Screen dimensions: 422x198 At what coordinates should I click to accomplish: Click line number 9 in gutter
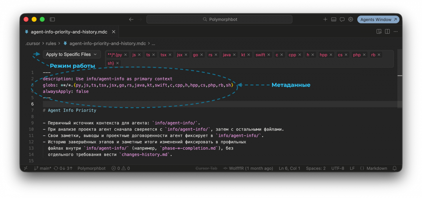tap(32, 123)
